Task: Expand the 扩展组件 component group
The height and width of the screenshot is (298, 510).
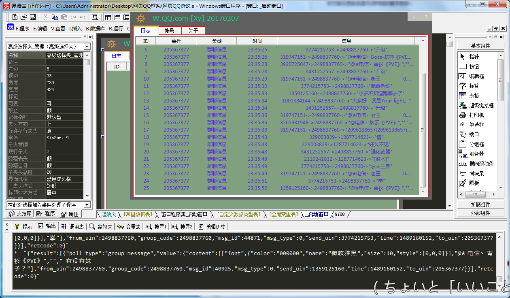Action: coord(480,204)
